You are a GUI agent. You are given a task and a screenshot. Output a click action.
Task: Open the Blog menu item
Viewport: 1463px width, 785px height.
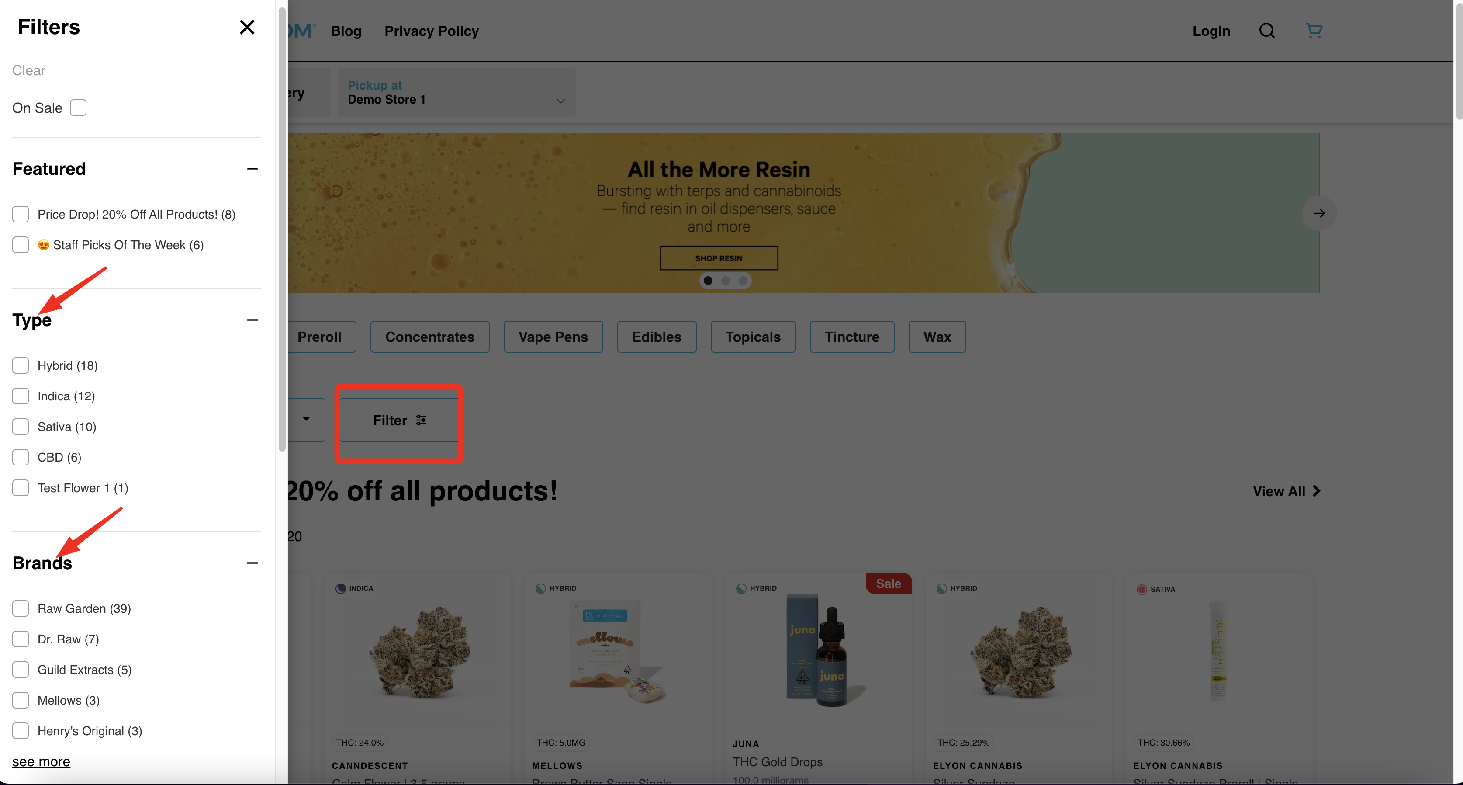pyautogui.click(x=346, y=31)
